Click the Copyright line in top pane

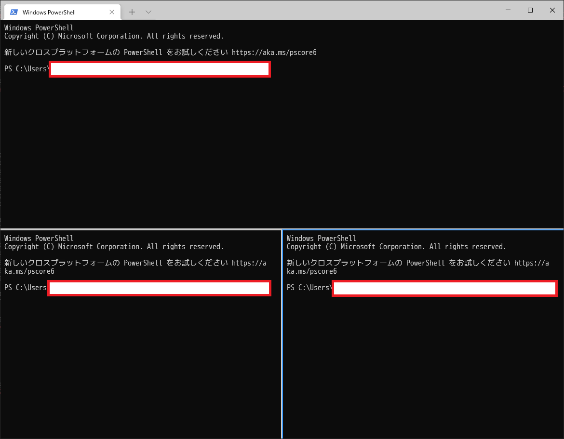coord(114,36)
